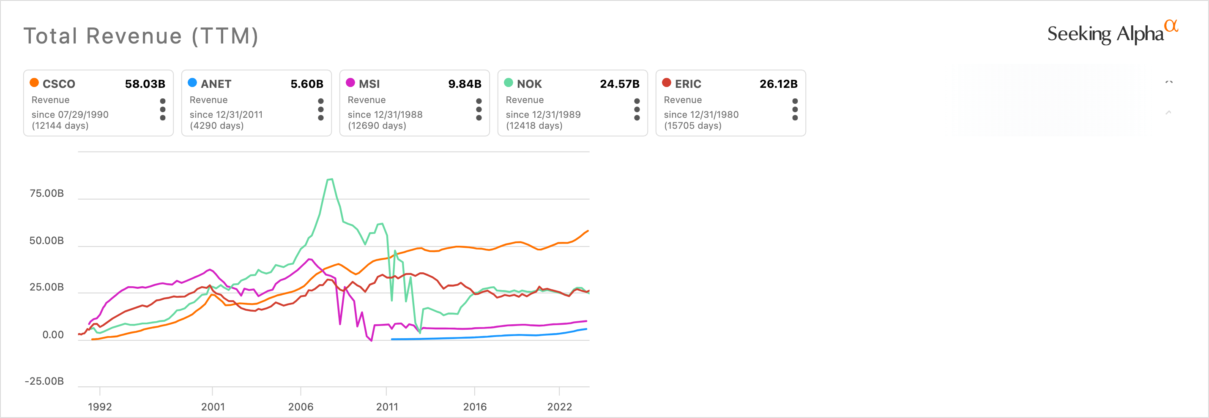Open the CSCO three-dot options menu
This screenshot has height=418, width=1209.
[162, 109]
